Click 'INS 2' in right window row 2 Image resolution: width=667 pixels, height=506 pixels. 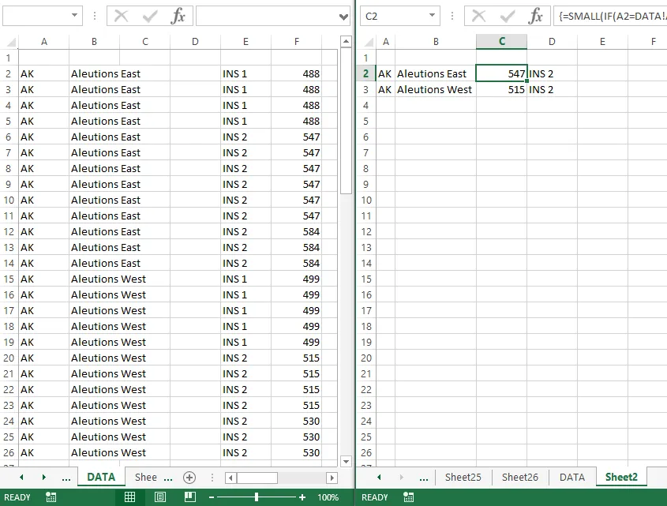coord(541,74)
